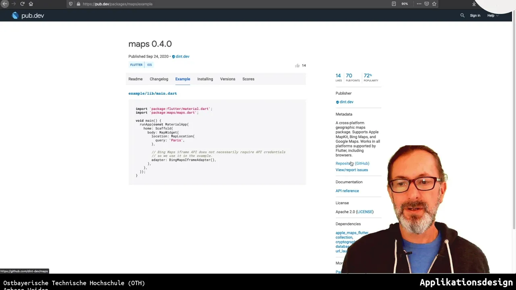
Task: Open the Repository (GitHub) link
Action: (352, 164)
